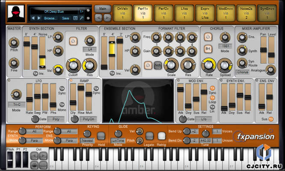Click the Glide Pitch knob
This screenshot has height=171, width=285.
click(140, 140)
